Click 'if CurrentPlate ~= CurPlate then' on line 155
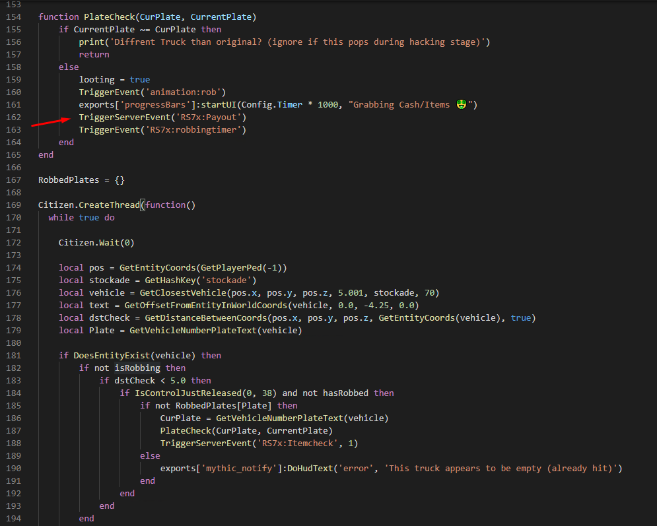Screen dimensions: 657x526 (140, 29)
